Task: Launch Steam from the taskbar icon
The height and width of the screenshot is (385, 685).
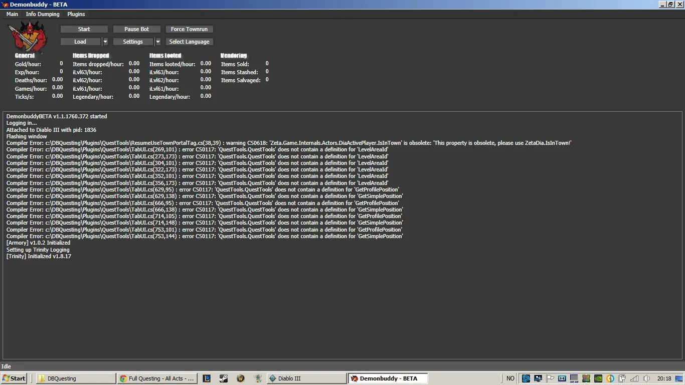Action: [x=224, y=378]
